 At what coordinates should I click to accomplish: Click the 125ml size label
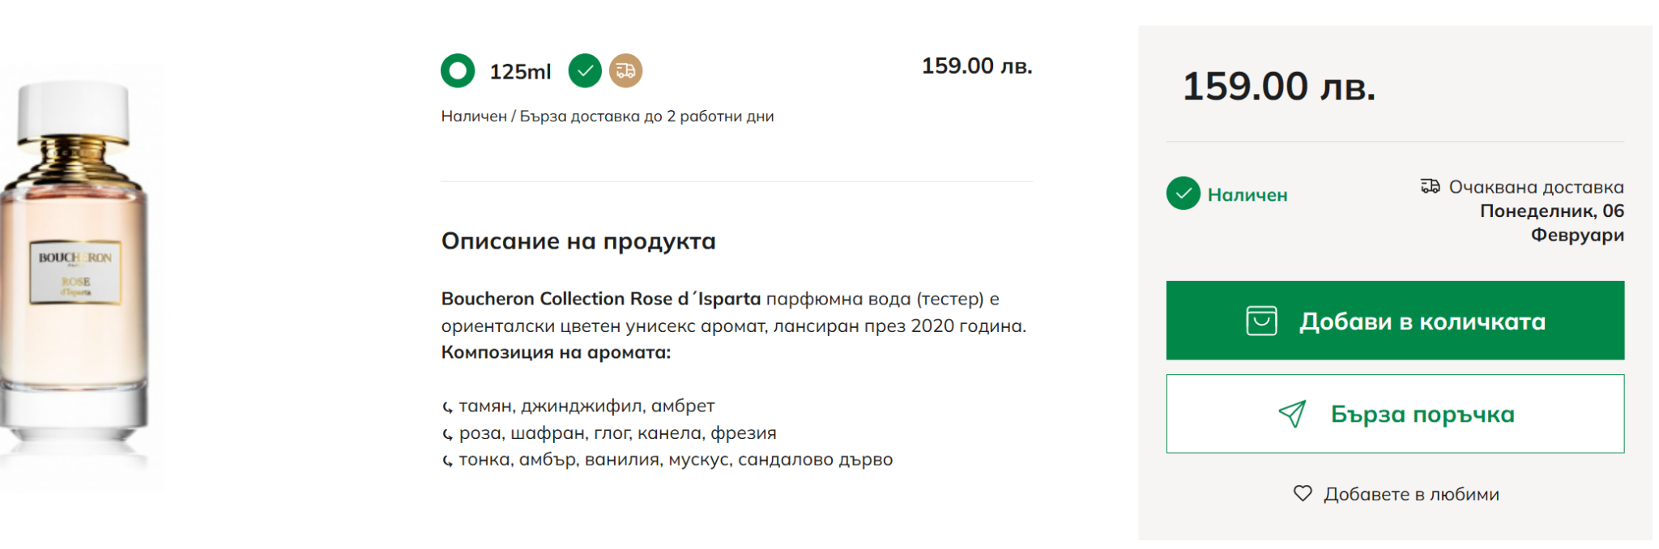(x=520, y=72)
